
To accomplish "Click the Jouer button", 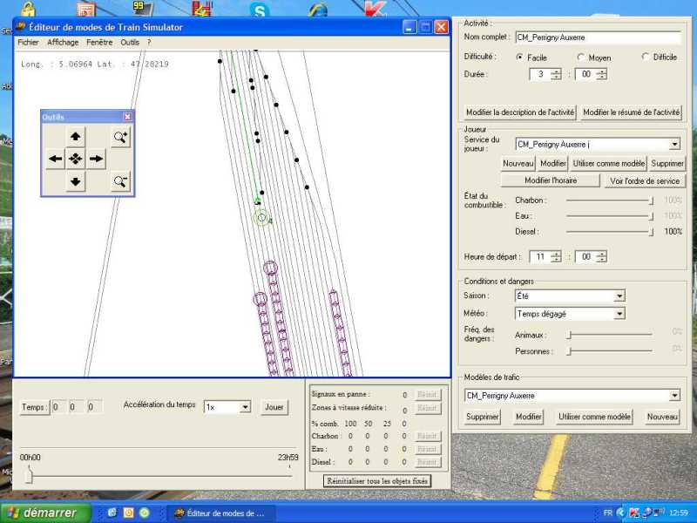I will pos(274,407).
